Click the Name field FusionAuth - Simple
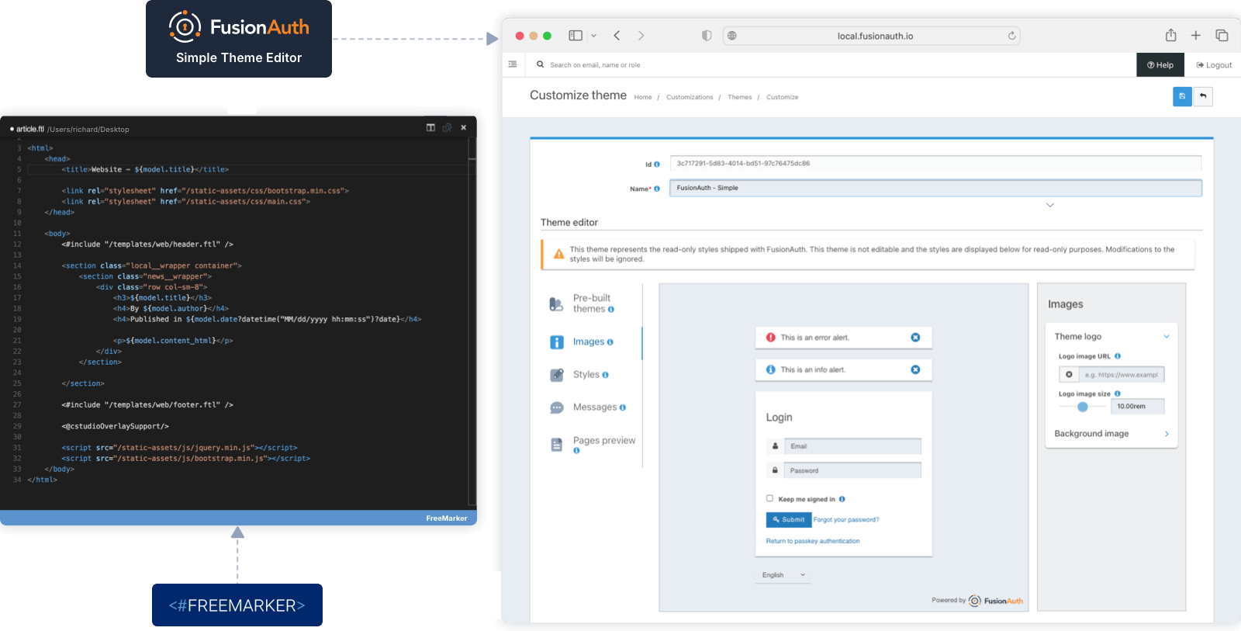1241x631 pixels. pyautogui.click(x=935, y=188)
